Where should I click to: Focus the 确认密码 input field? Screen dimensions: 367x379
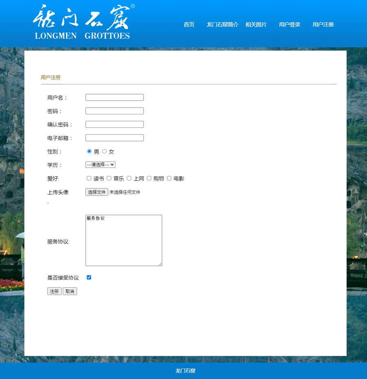115,125
